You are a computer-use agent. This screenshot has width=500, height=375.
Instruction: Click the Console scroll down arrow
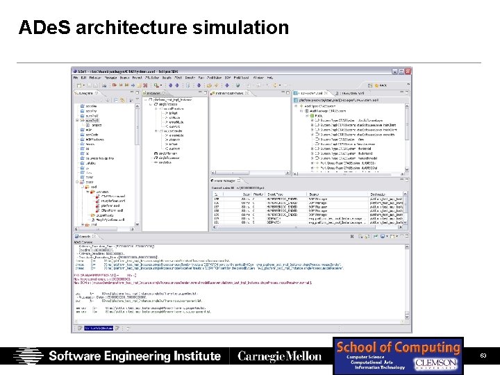pos(407,317)
